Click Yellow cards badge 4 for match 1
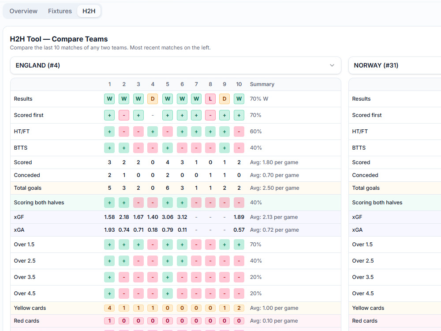 tap(109, 308)
